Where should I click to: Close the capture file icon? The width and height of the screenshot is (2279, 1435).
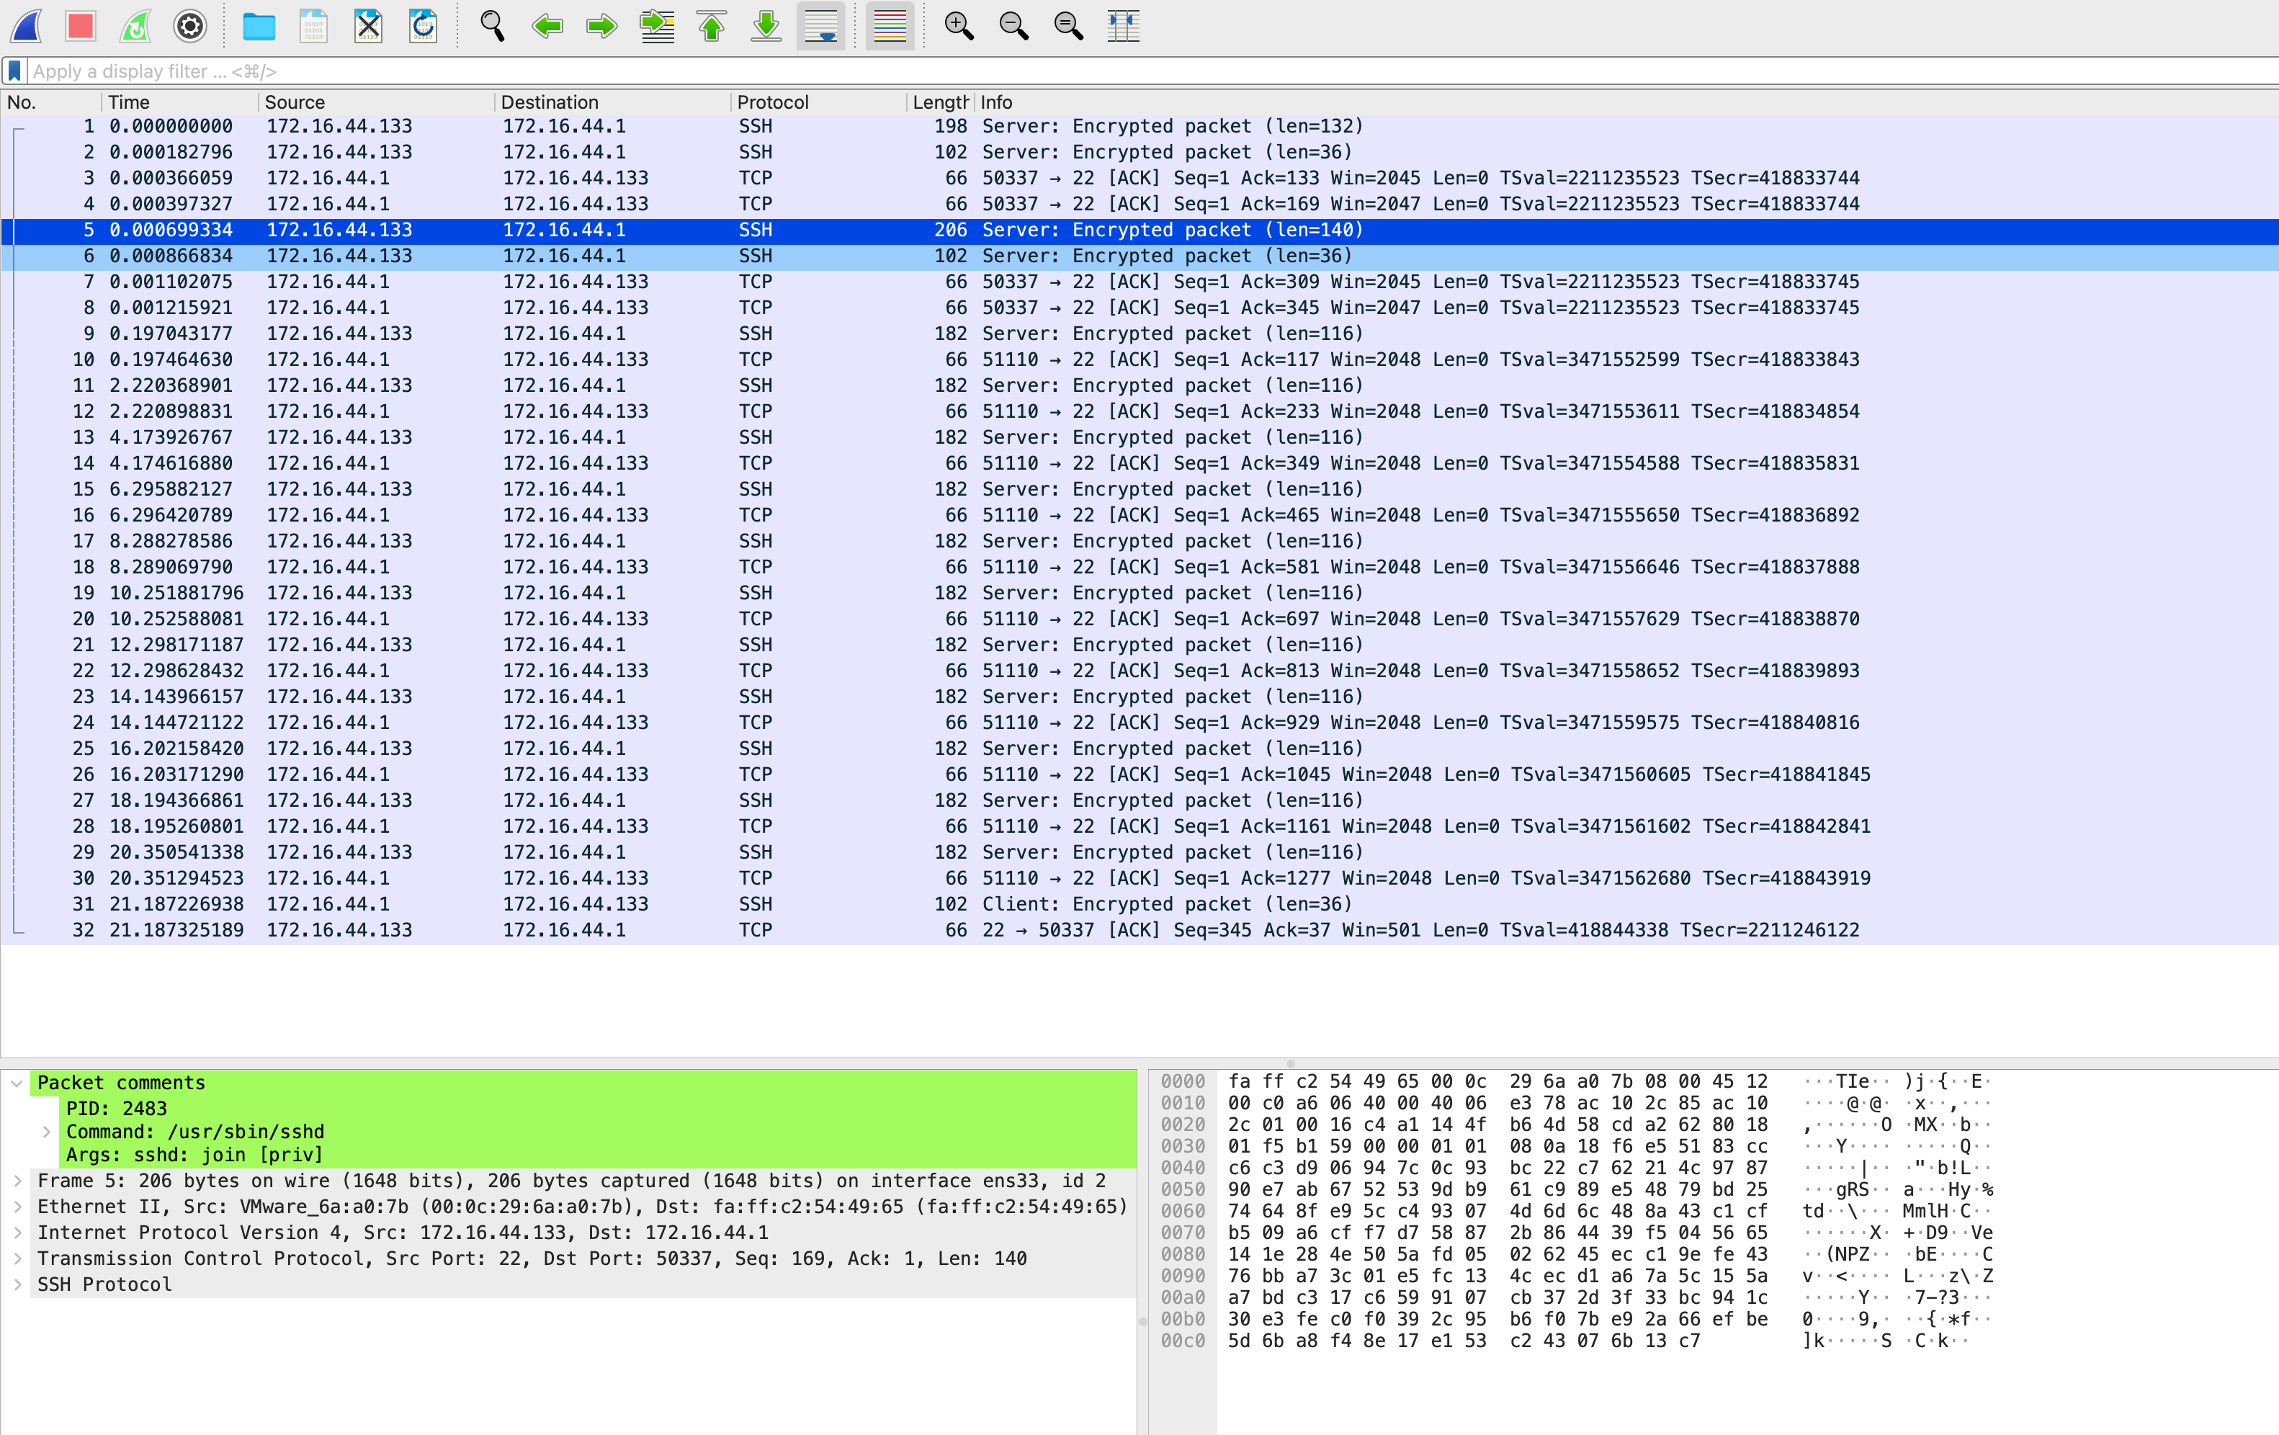368,25
